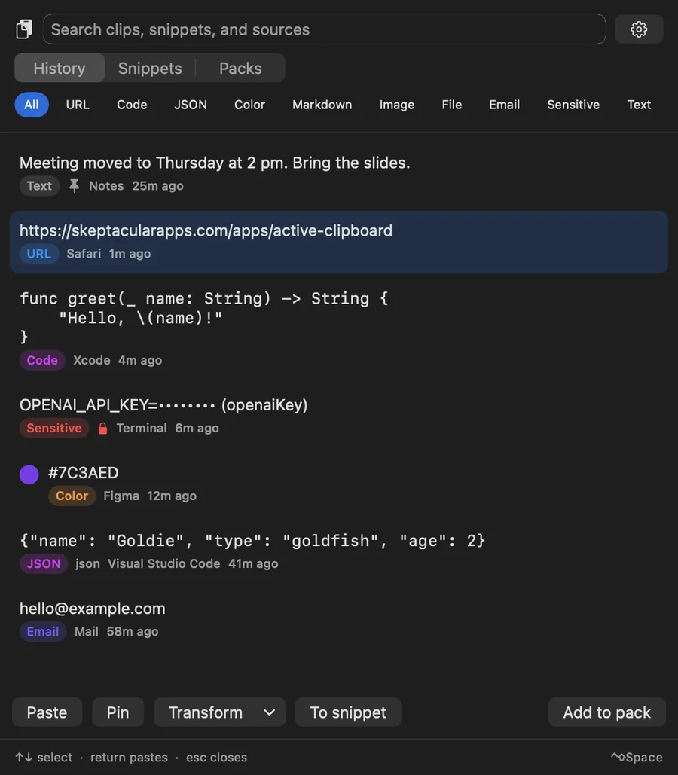Click the Terminal source label
The image size is (678, 775).
pyautogui.click(x=142, y=428)
